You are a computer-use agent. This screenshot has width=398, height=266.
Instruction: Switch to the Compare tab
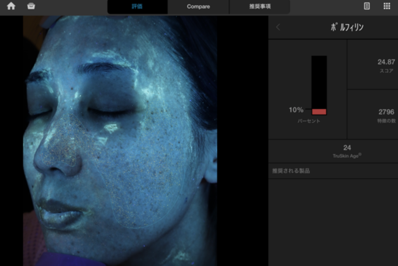pos(198,7)
